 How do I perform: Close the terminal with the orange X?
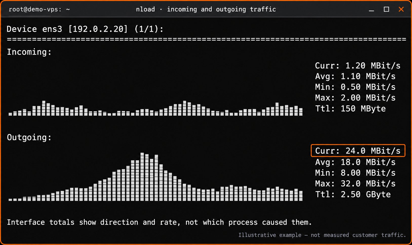point(401,9)
